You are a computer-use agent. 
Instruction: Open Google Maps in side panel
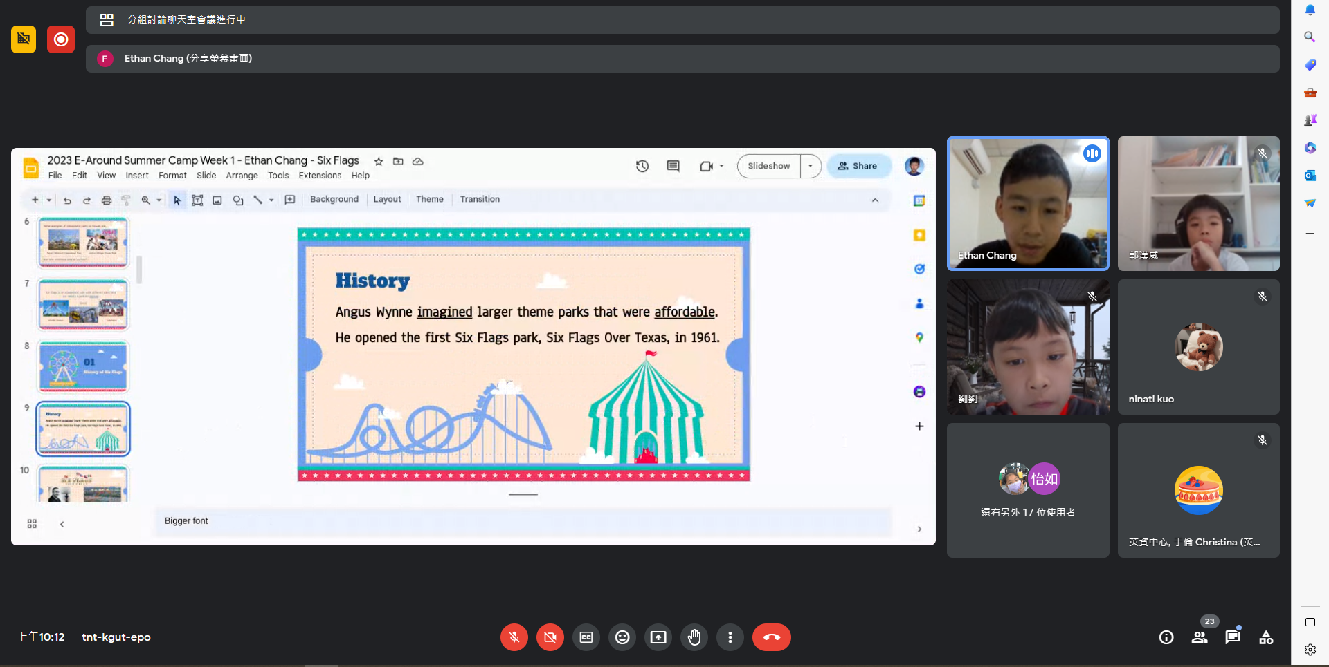click(x=919, y=337)
